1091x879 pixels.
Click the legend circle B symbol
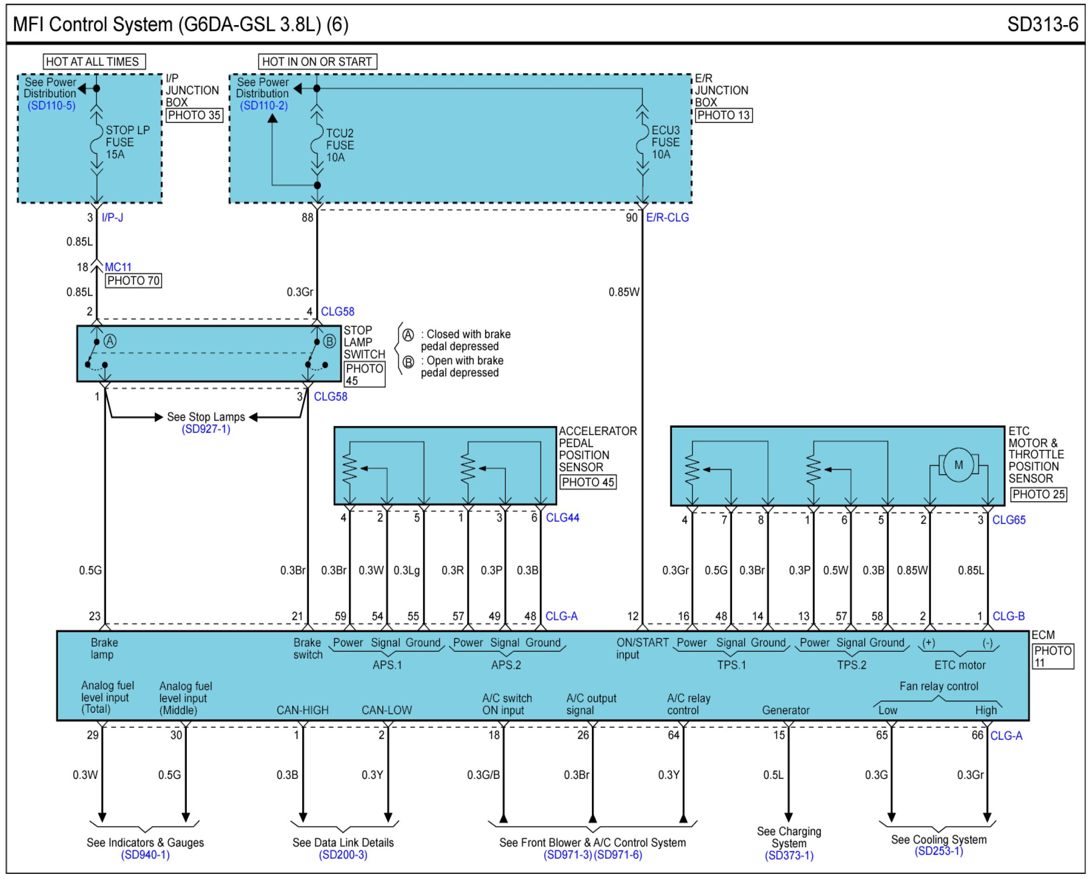[x=408, y=362]
